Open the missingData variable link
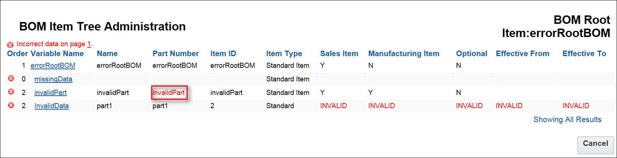Image resolution: width=617 pixels, height=158 pixels. tap(53, 79)
